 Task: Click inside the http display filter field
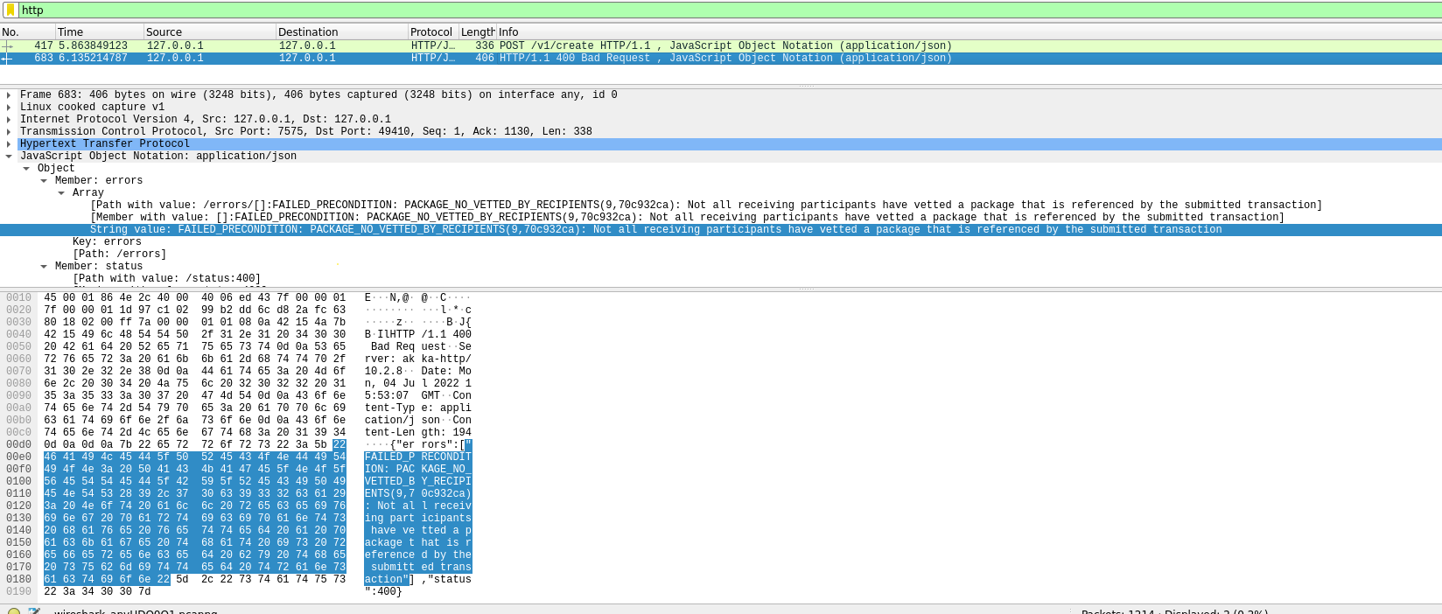click(x=700, y=10)
